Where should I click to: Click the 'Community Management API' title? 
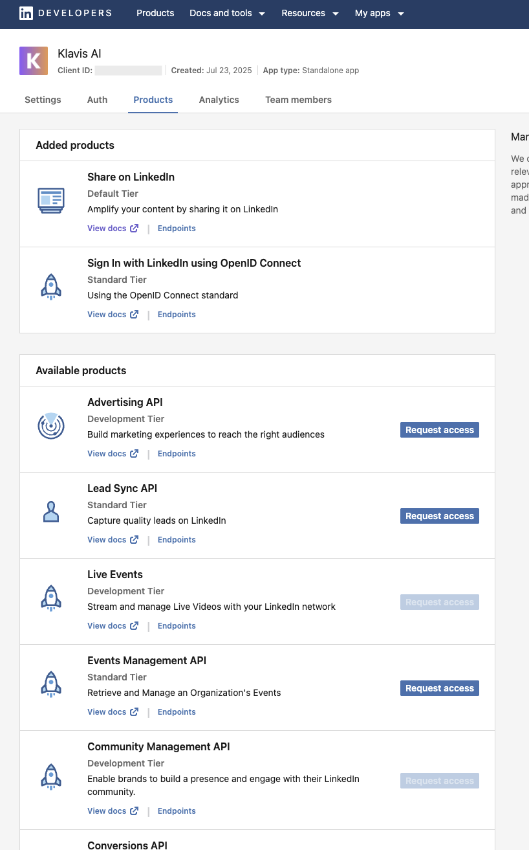158,746
